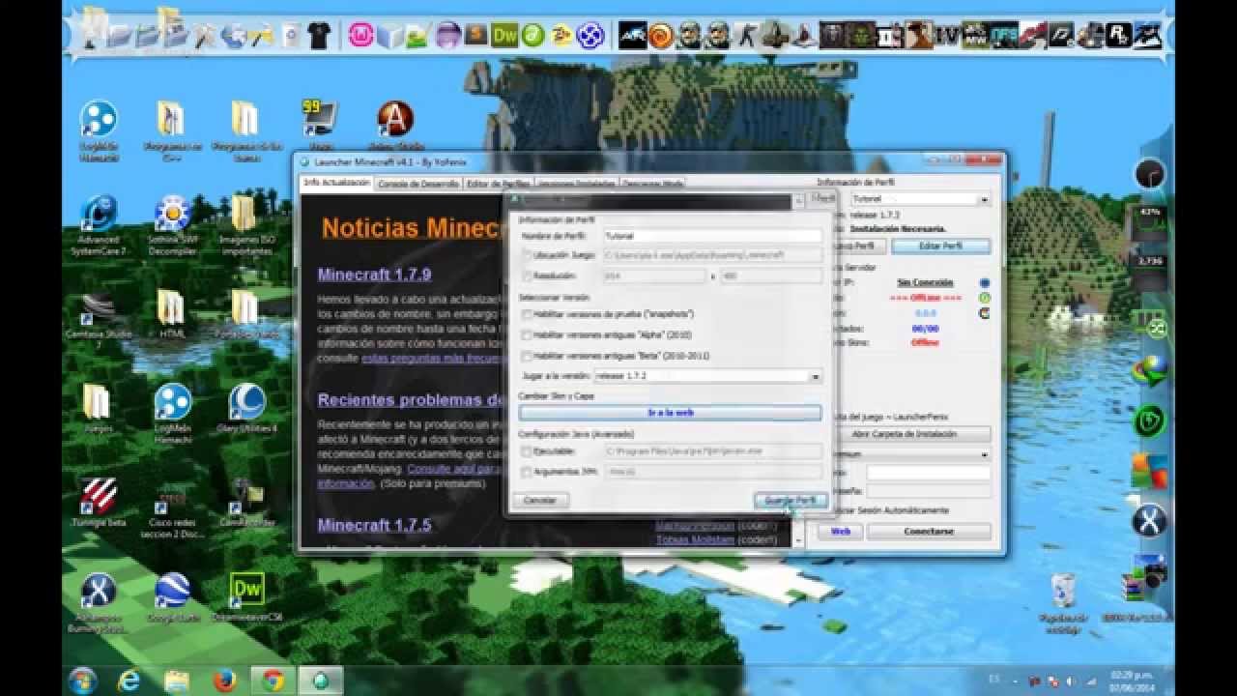The image size is (1237, 696).
Task: Switch to the Consola de Desarrollo tab
Action: 418,183
